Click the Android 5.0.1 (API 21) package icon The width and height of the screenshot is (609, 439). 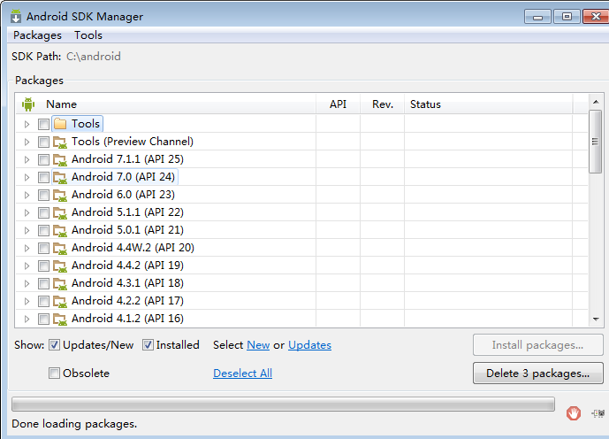[x=60, y=230]
